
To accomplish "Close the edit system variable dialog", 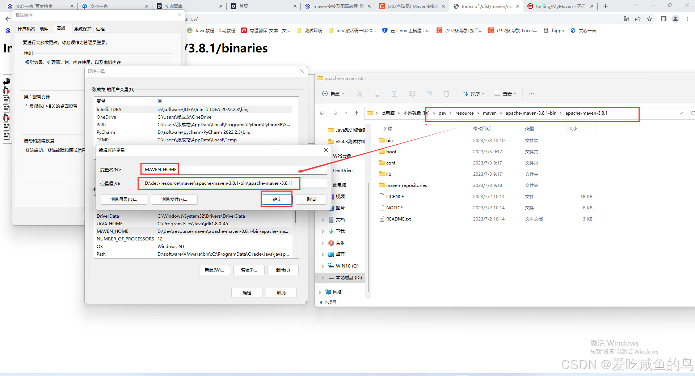I will tap(326, 150).
